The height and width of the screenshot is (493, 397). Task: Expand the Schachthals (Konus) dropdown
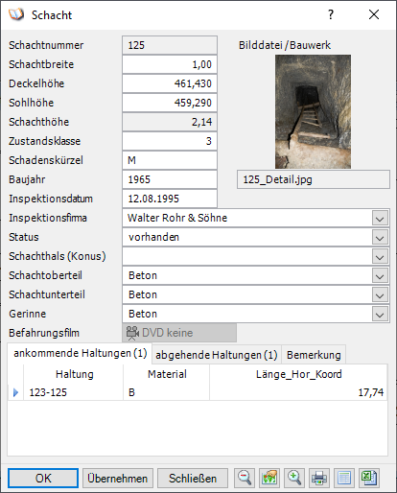coord(380,256)
